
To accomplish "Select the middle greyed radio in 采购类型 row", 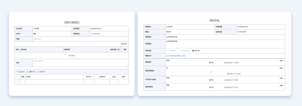I will coord(180,51).
